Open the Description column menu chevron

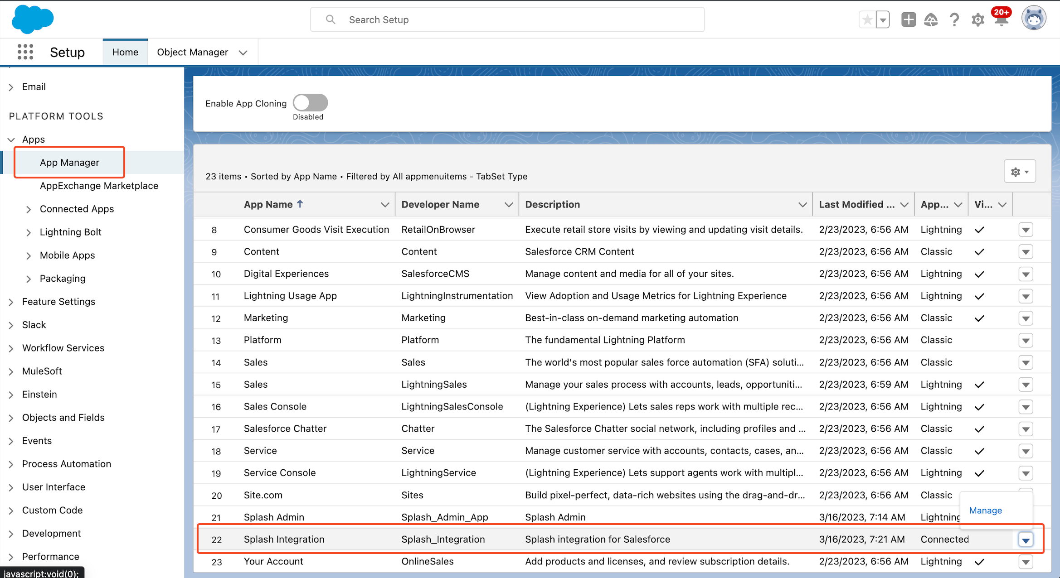[802, 205]
